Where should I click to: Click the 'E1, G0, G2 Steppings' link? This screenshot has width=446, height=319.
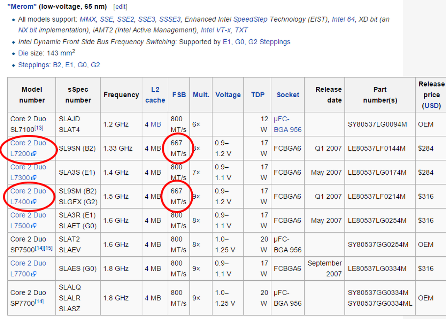(x=256, y=42)
